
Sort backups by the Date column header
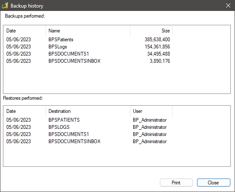[24, 31]
